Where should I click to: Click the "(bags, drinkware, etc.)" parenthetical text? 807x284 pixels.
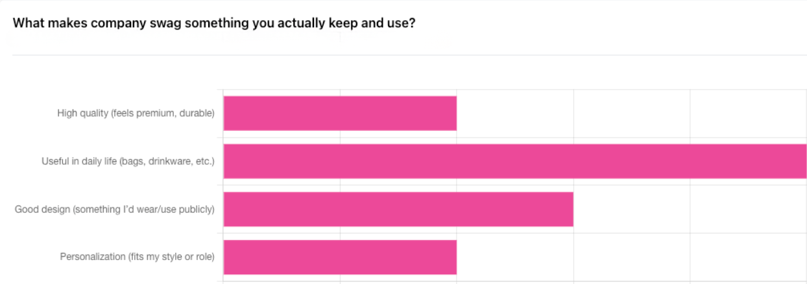click(x=167, y=161)
